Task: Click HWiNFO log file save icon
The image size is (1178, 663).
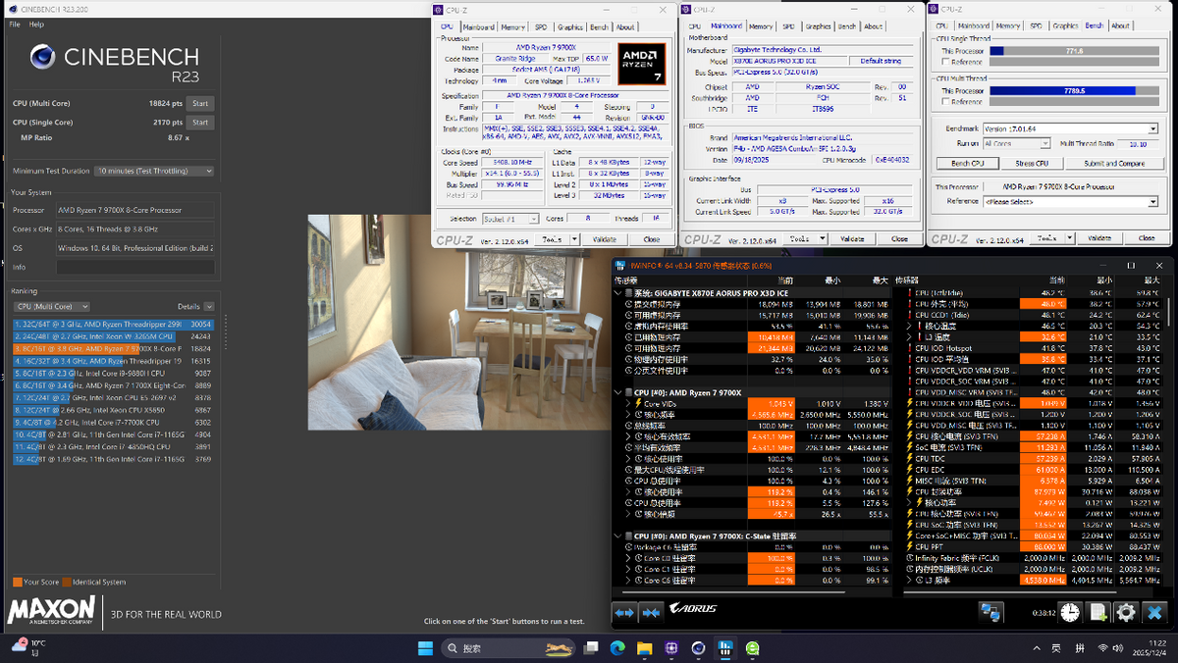Action: (1098, 612)
